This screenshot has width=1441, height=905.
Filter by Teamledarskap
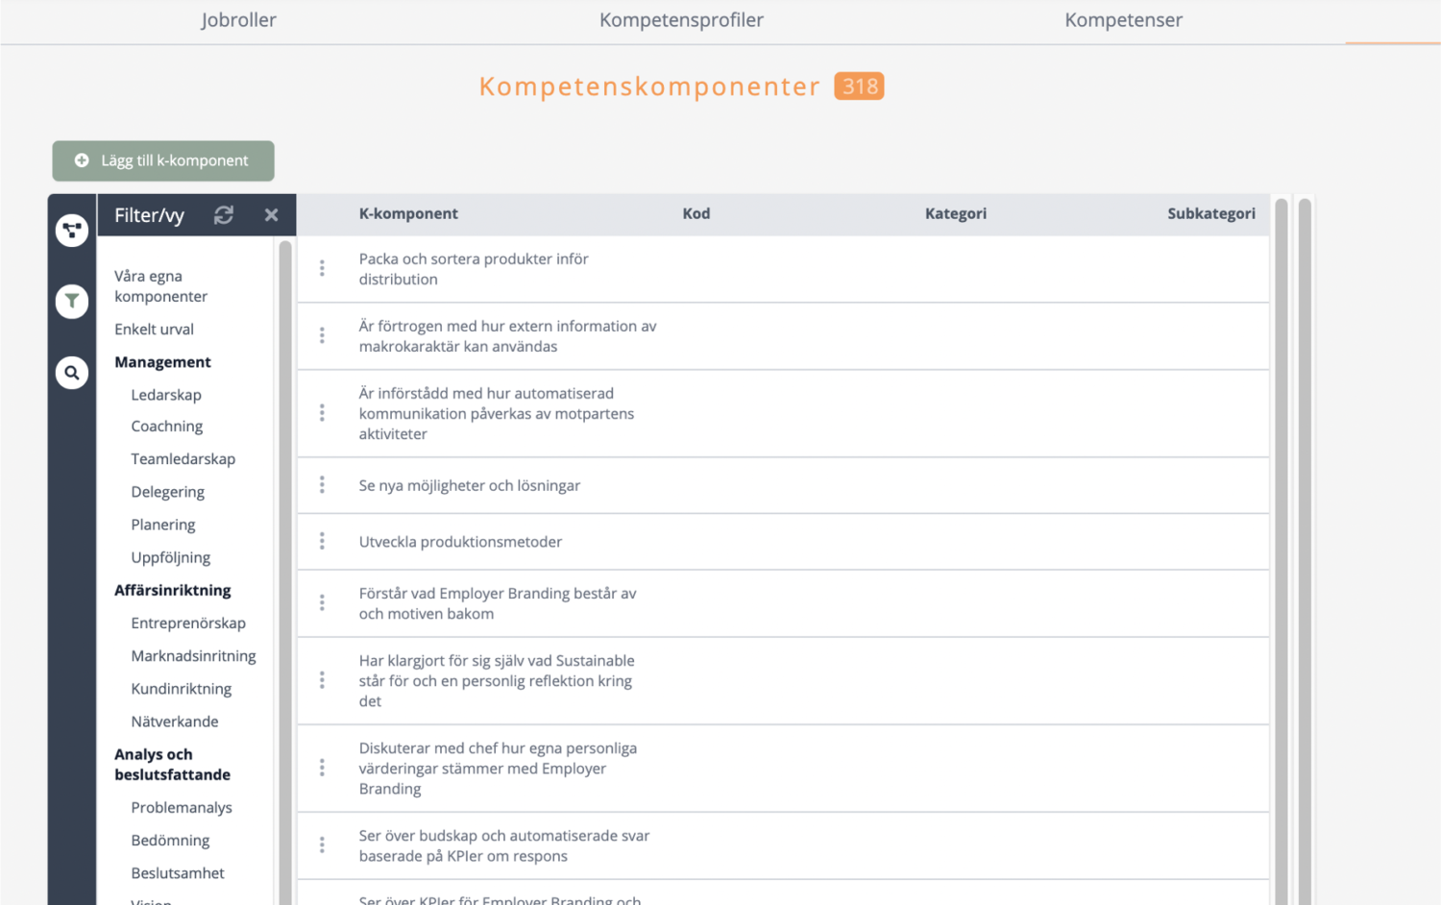point(183,459)
